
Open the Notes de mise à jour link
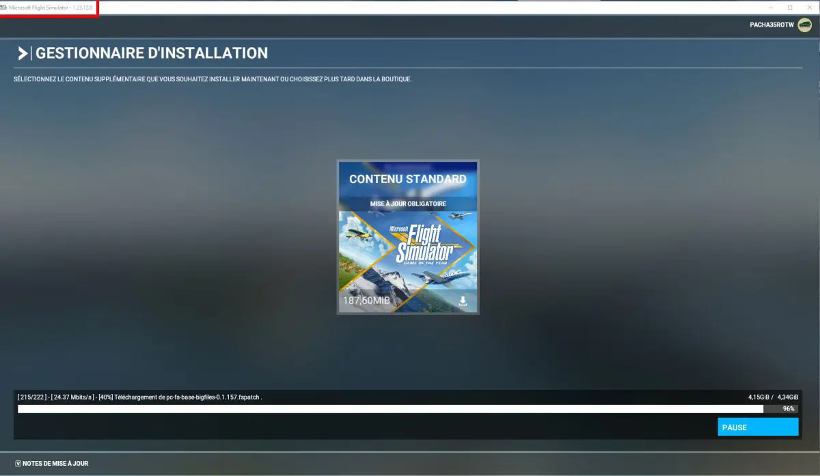click(55, 463)
